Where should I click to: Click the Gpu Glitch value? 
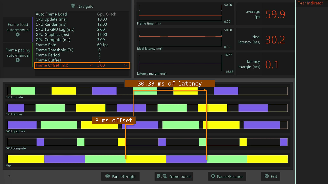click(x=107, y=14)
